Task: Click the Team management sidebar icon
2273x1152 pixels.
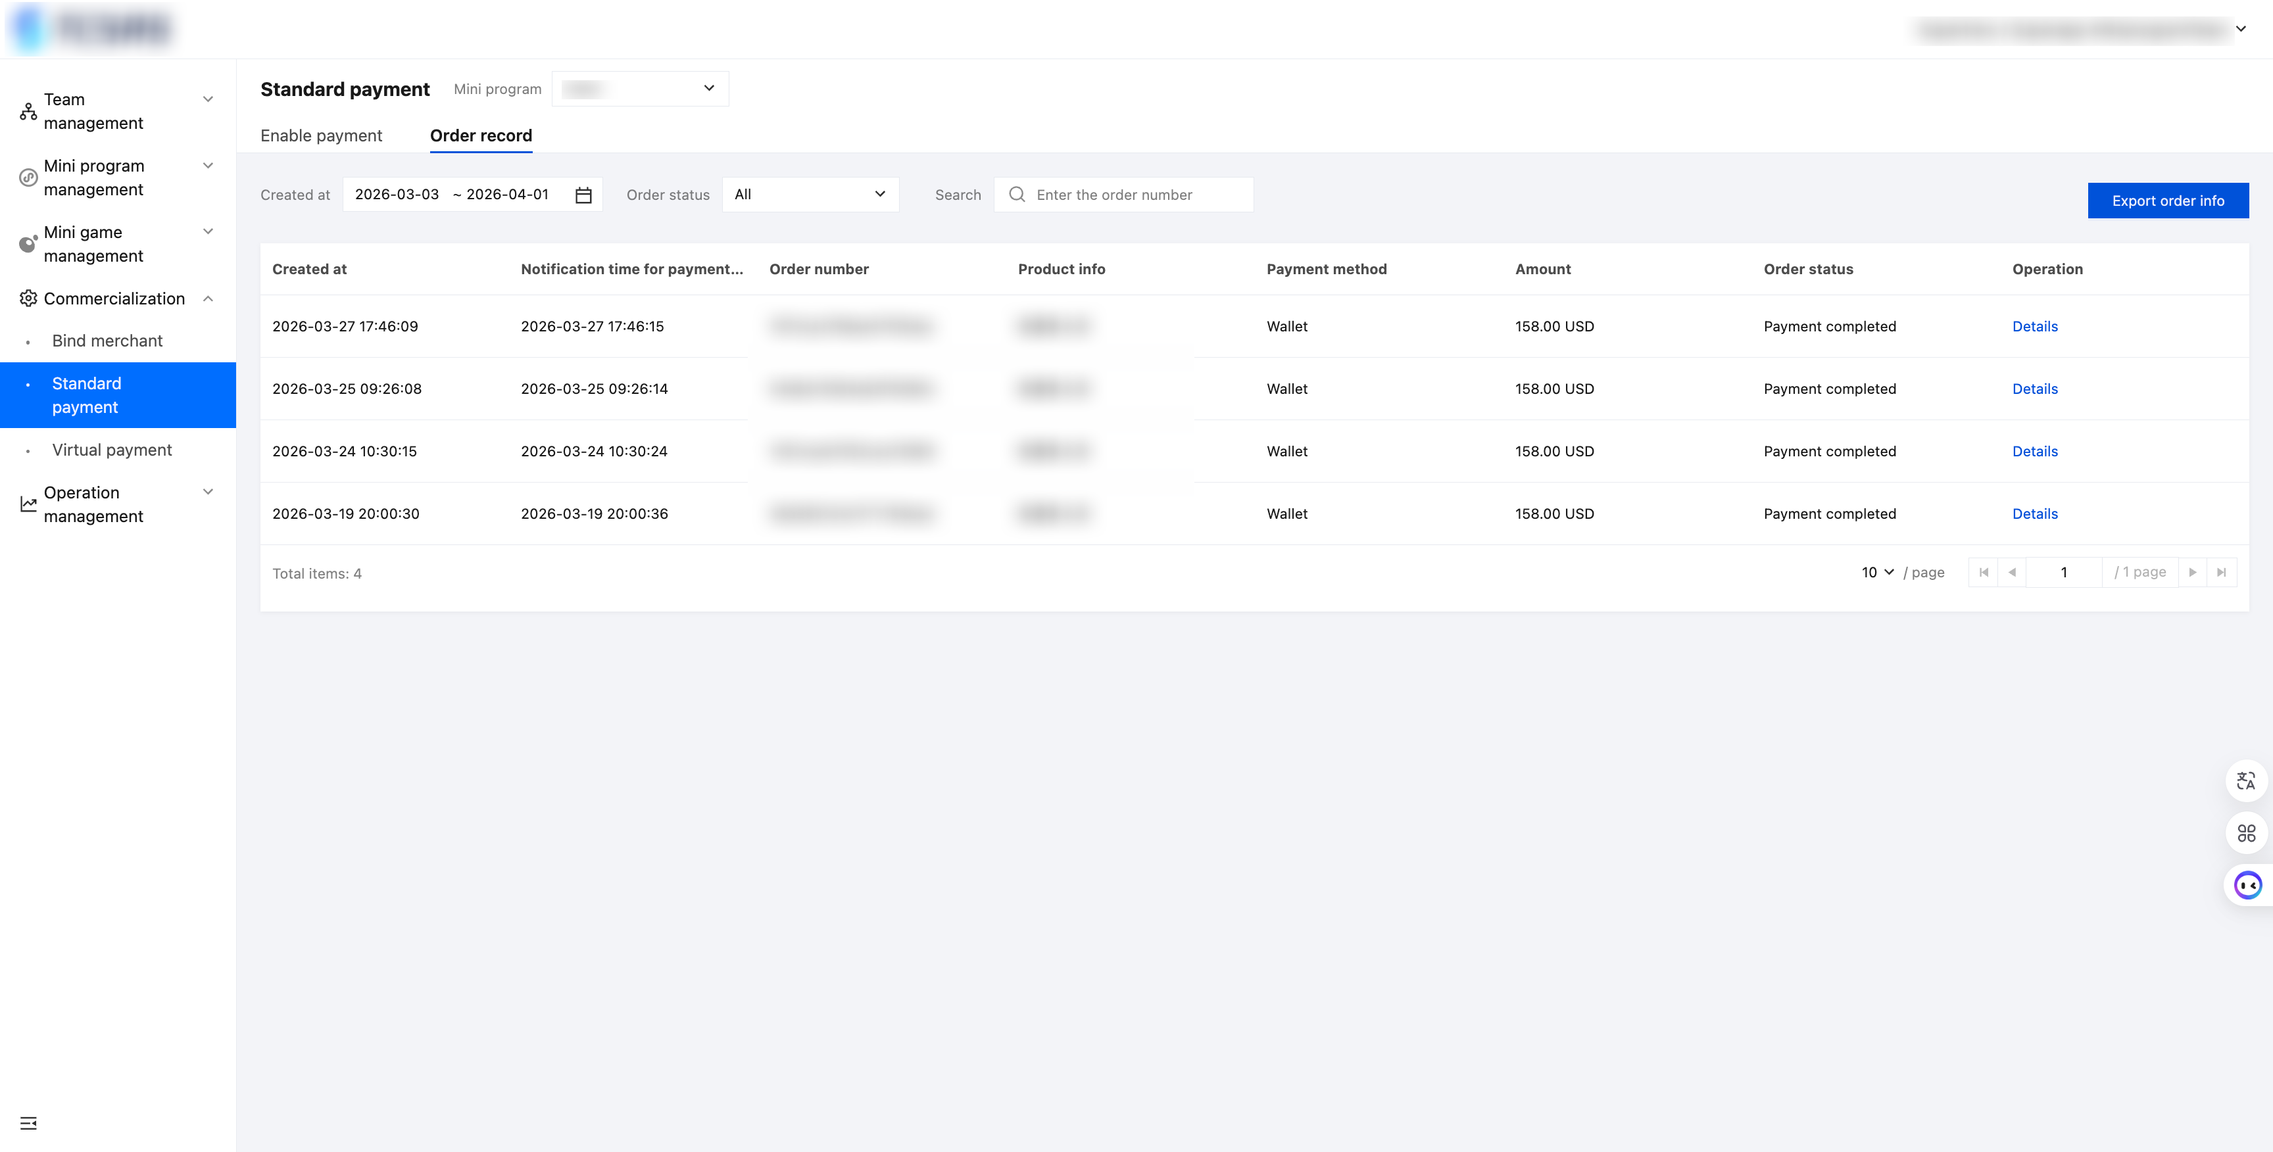Action: [x=28, y=112]
